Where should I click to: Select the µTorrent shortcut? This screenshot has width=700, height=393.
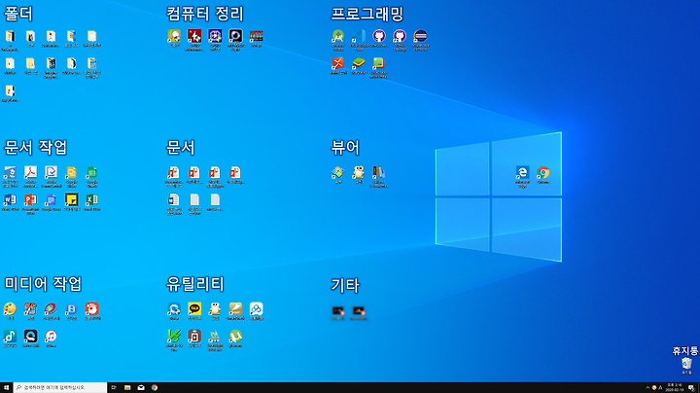click(235, 337)
